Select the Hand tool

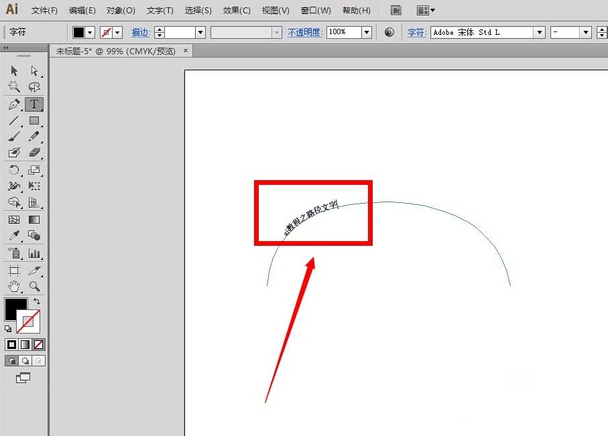point(14,287)
